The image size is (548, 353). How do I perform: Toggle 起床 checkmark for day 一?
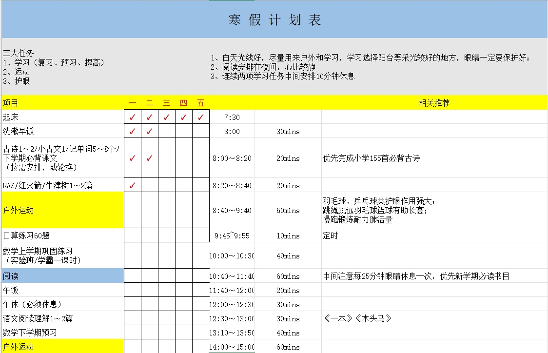[133, 117]
